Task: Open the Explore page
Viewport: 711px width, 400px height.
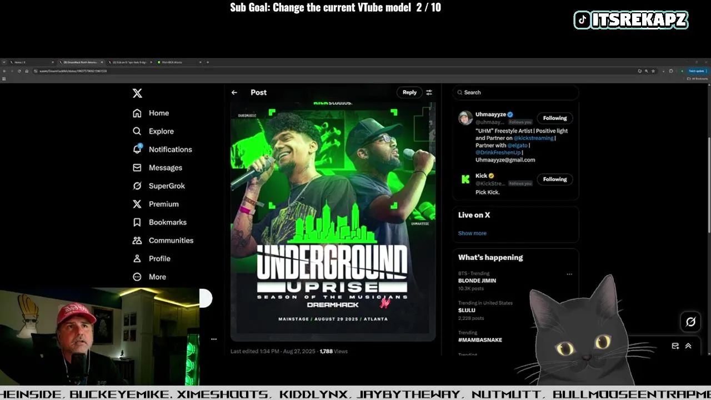Action: (x=153, y=131)
